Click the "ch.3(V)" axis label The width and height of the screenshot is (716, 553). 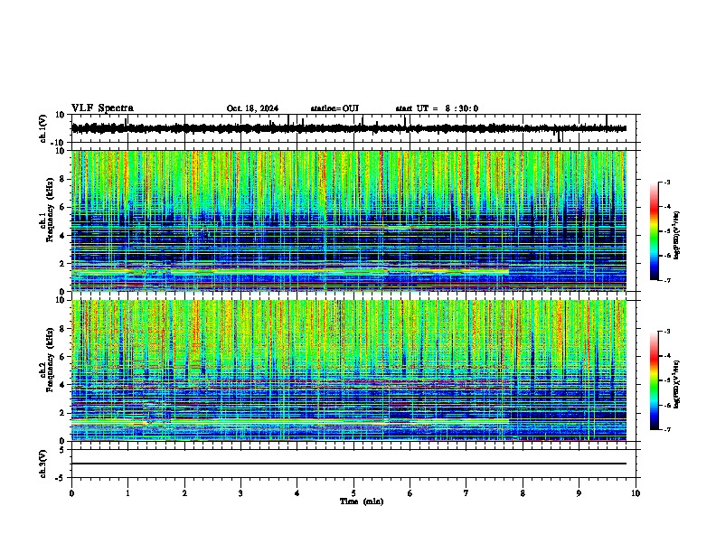coord(42,464)
